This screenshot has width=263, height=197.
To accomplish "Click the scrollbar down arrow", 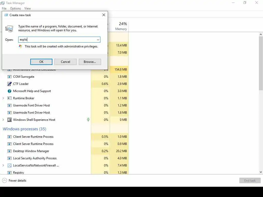I will [x=261, y=172].
